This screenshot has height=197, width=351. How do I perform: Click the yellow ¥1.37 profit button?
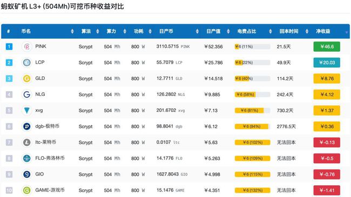(x=327, y=110)
